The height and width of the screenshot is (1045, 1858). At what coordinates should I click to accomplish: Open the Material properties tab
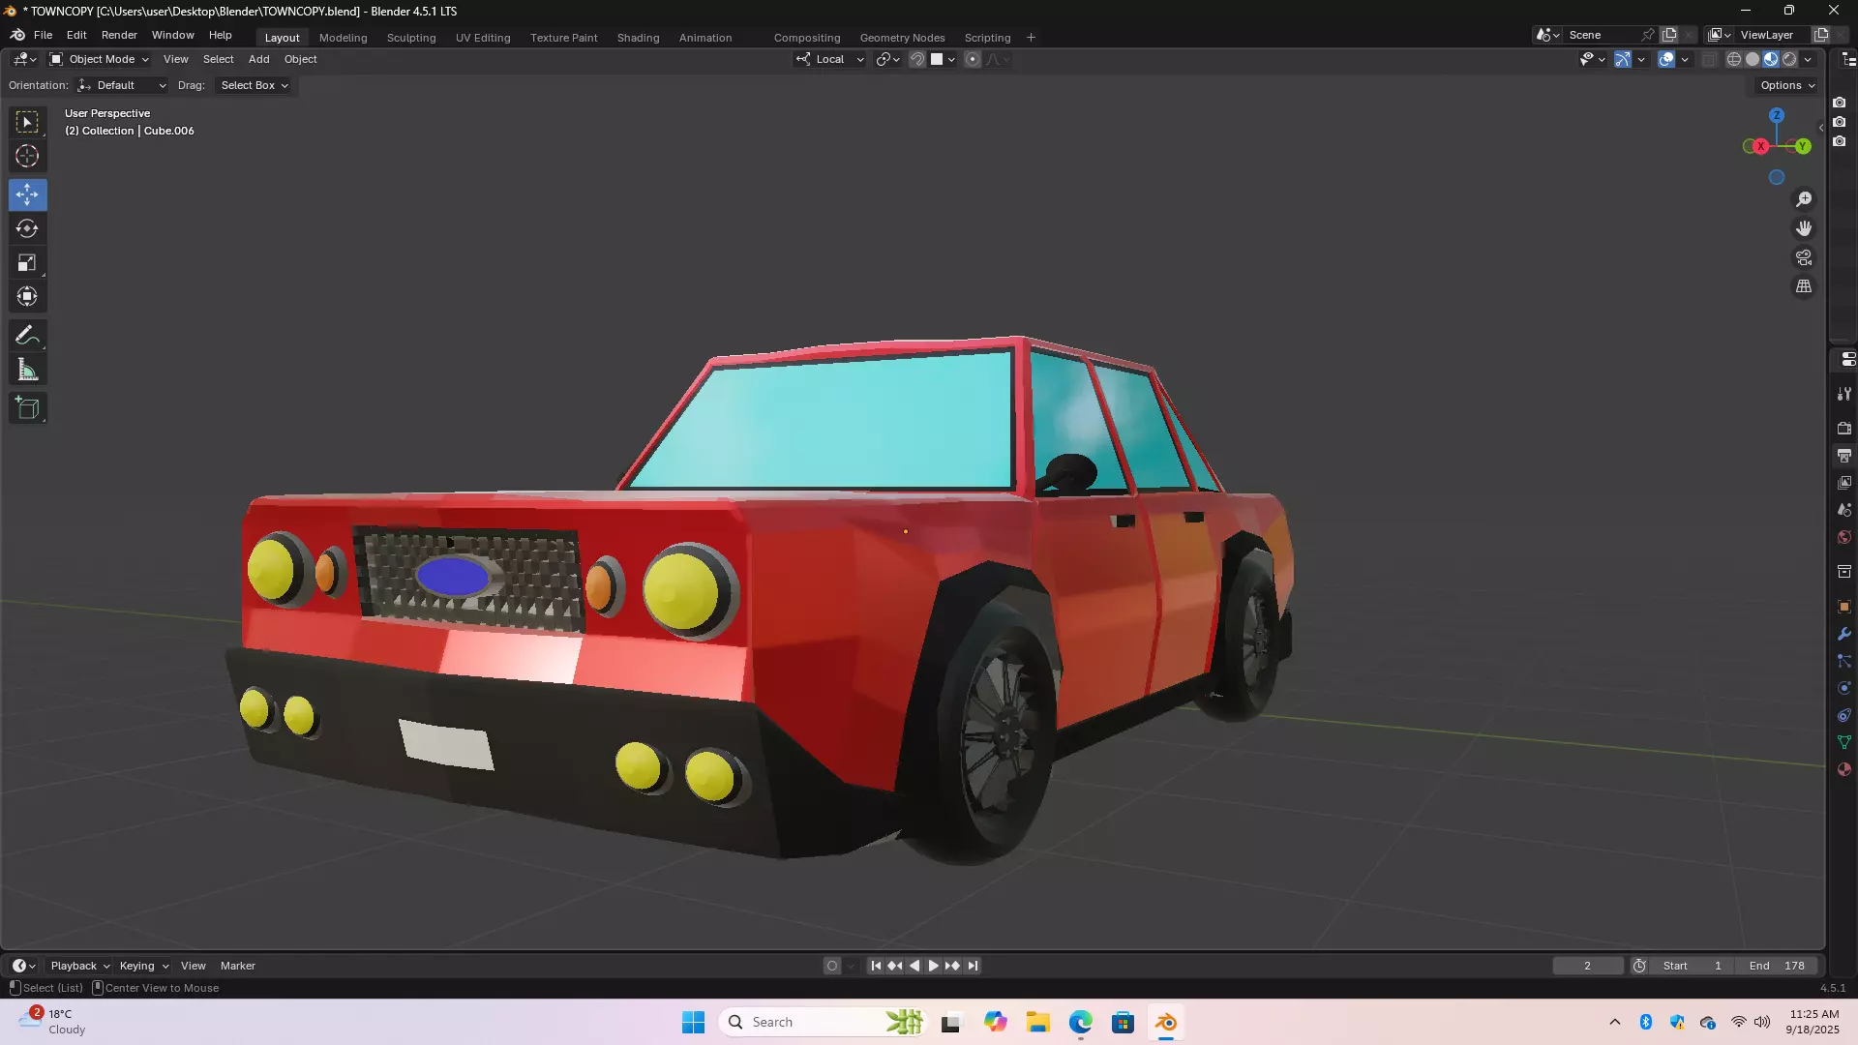point(1844,769)
